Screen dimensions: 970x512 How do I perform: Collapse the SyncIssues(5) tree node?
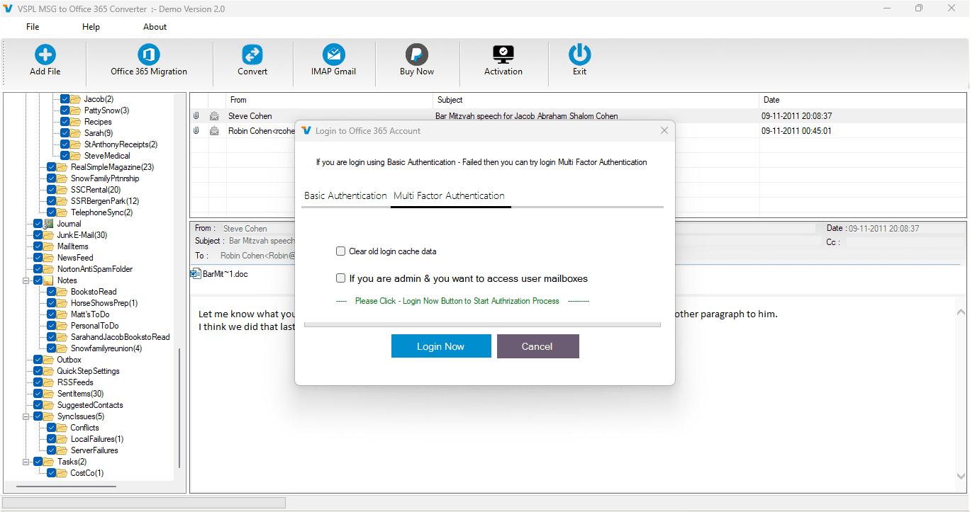pyautogui.click(x=26, y=416)
